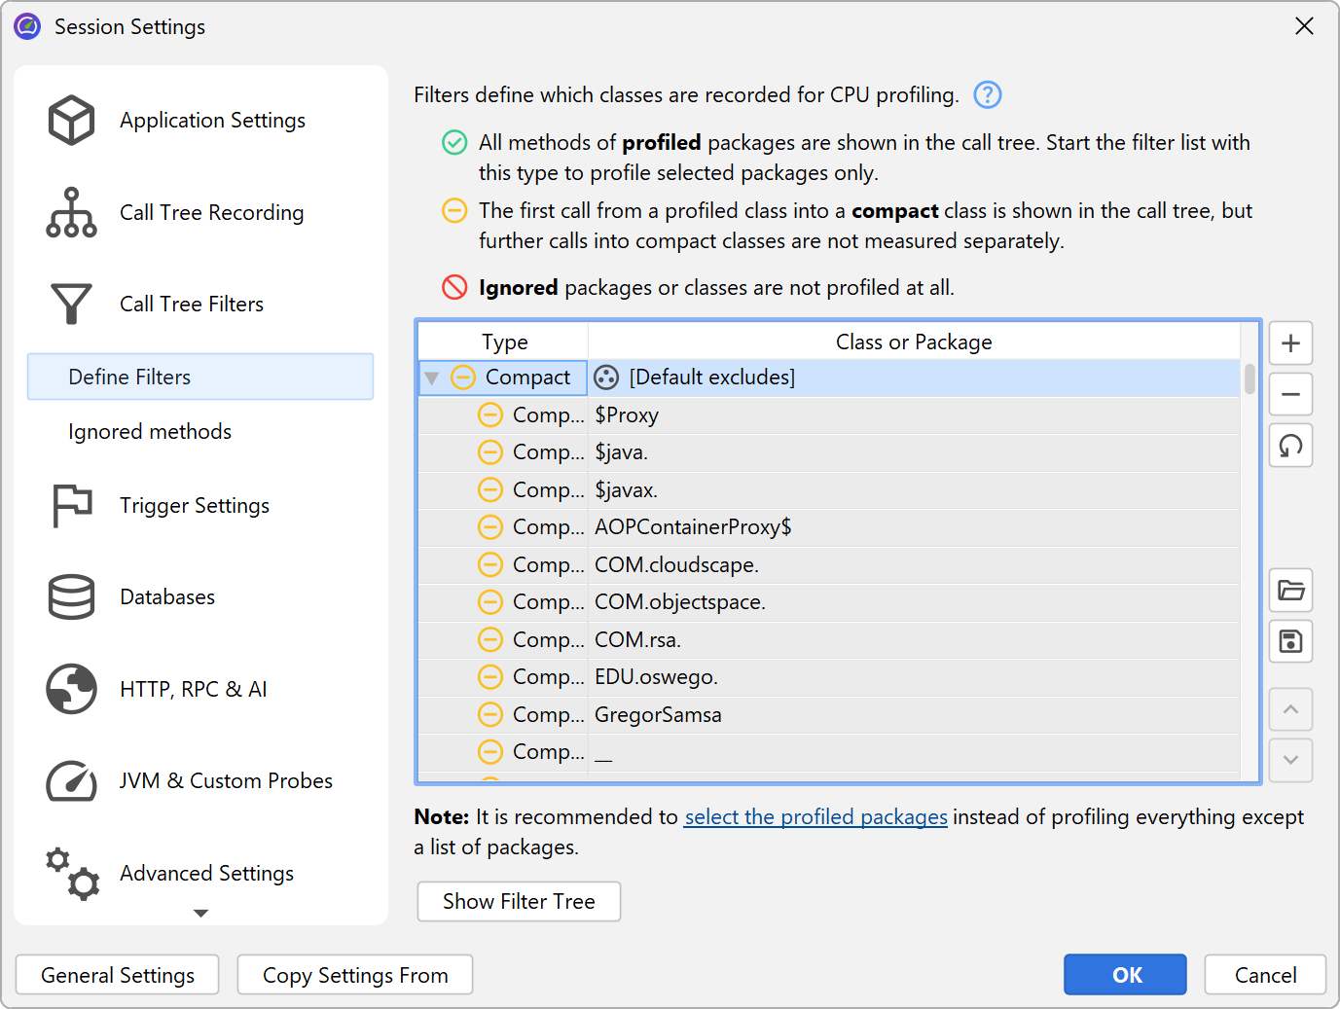Select the GregorSamsa filter row

[658, 715]
